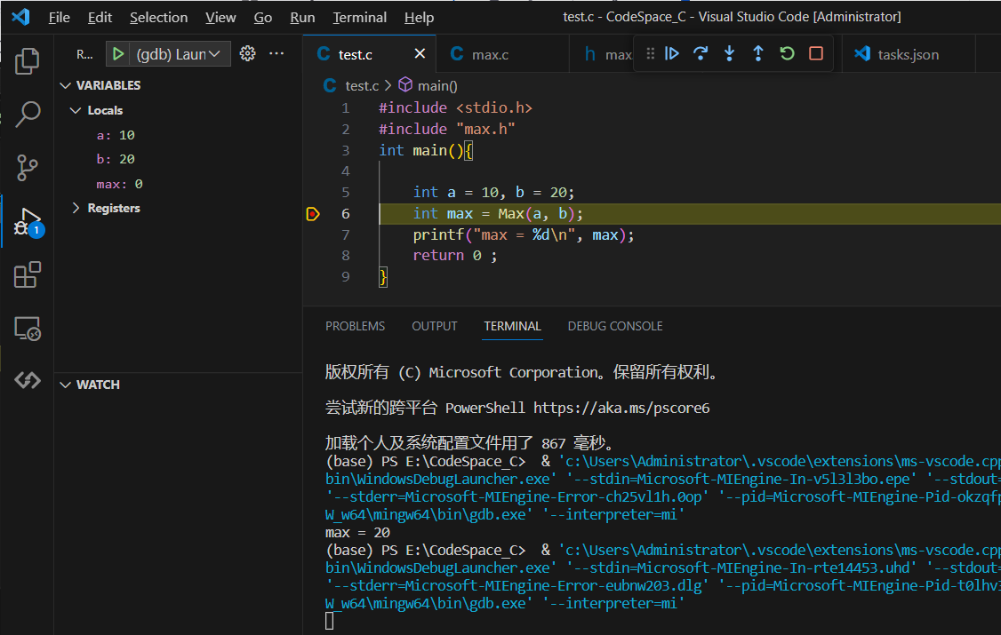Open the Selection menu

[159, 18]
